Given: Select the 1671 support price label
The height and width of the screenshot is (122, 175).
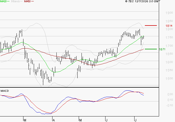Looking at the screenshot, I should (162, 49).
